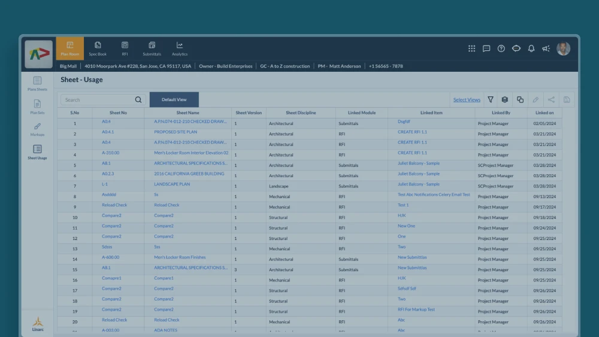The image size is (599, 337).
Task: Open LANDSCAPE PLAN sheet name
Action: click(172, 184)
